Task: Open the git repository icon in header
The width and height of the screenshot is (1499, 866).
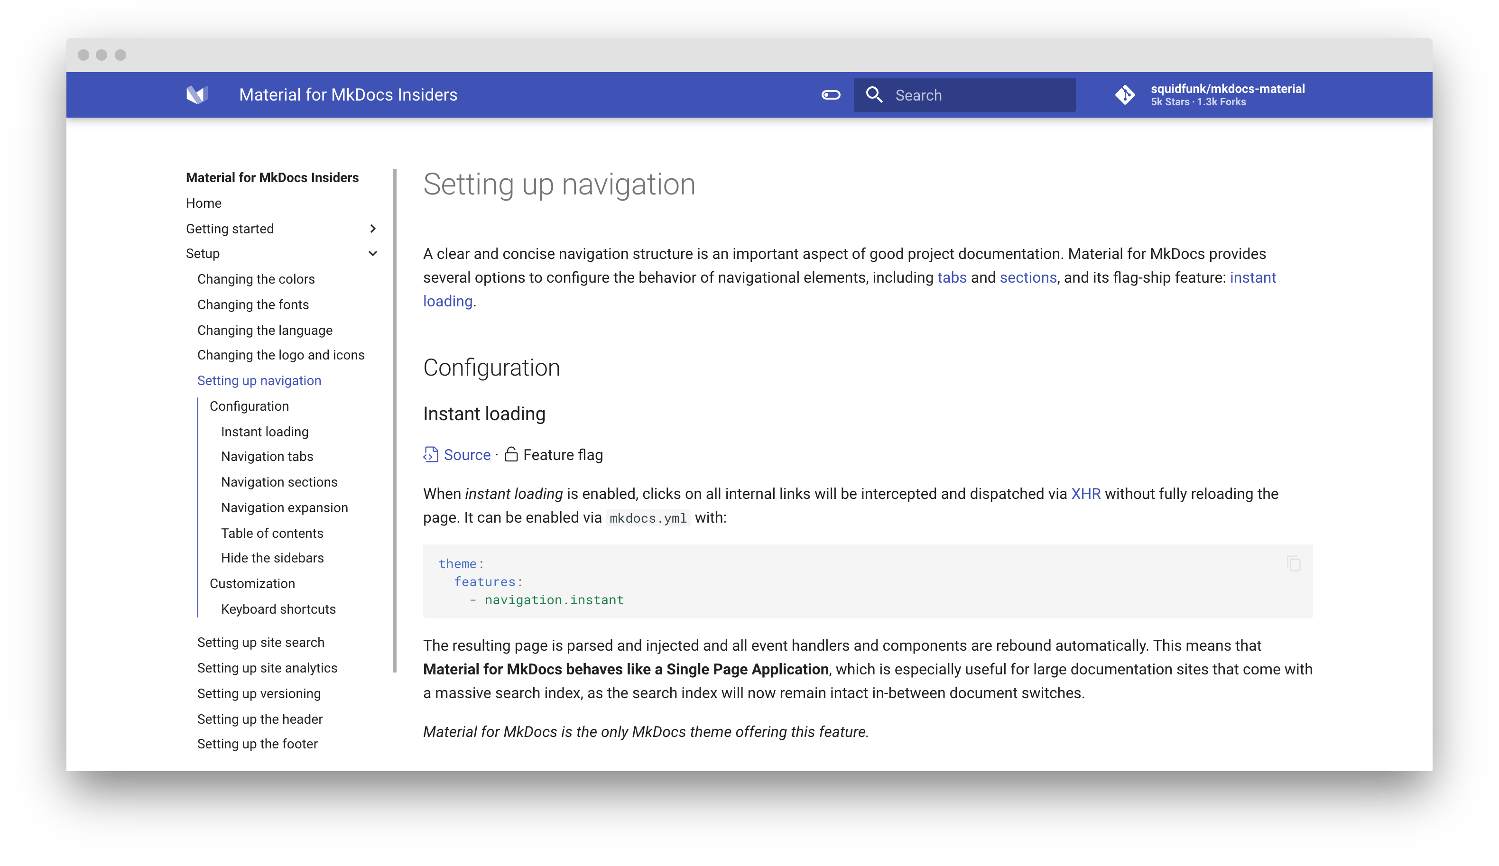Action: [x=1124, y=94]
